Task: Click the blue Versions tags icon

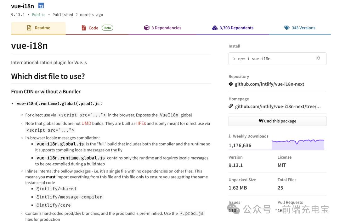Action: pos(287,28)
